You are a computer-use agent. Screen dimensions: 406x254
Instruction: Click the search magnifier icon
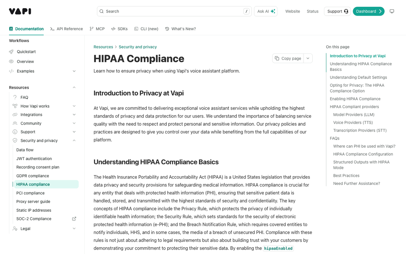[101, 11]
